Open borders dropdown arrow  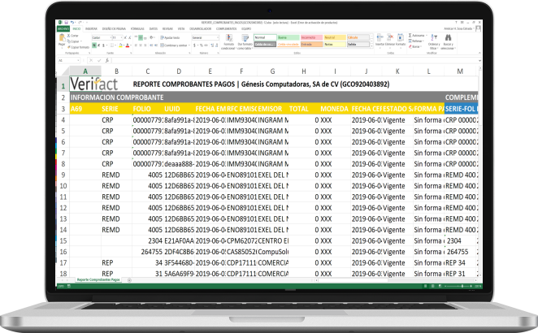(115, 45)
